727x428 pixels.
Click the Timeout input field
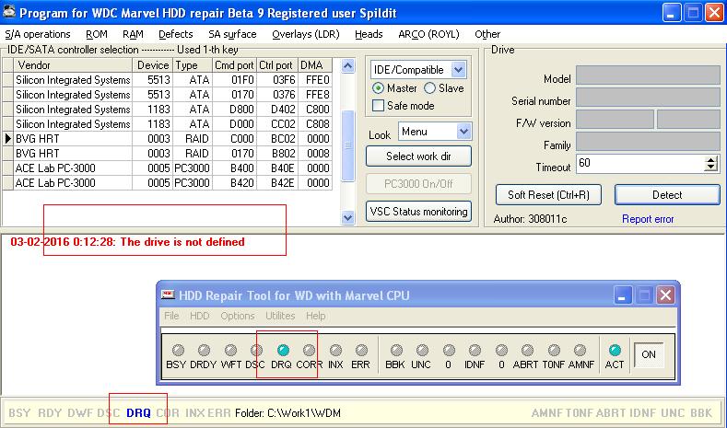pos(640,164)
